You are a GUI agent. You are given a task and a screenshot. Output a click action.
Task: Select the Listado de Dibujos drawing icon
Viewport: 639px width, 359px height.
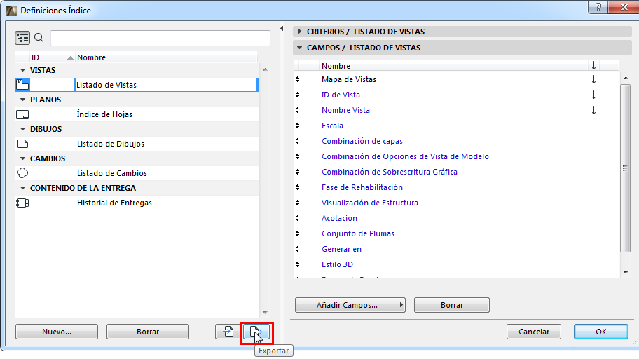[22, 144]
